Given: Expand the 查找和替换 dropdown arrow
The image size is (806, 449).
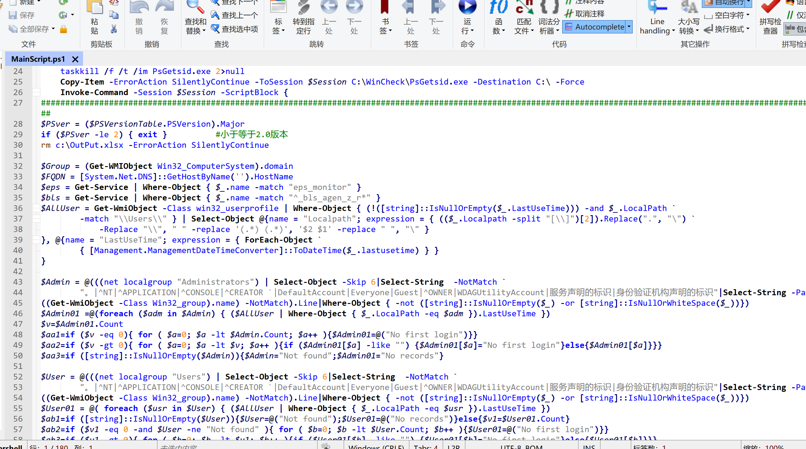Looking at the screenshot, I should (x=204, y=31).
